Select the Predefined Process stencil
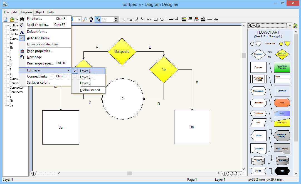Screen dimensions: 301x184 (258, 79)
